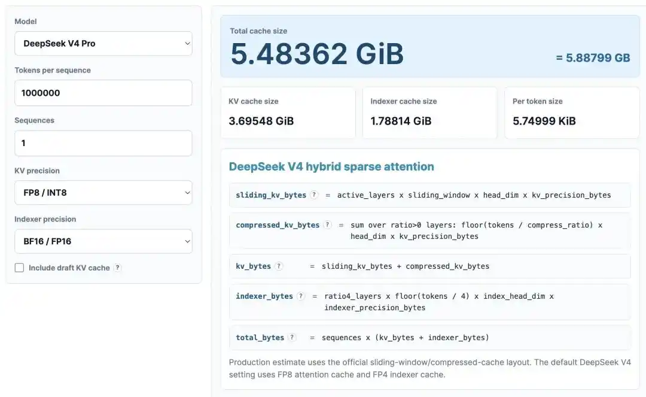This screenshot has height=397, width=646.
Task: Click the indexer_bytes formula label
Action: tap(264, 296)
